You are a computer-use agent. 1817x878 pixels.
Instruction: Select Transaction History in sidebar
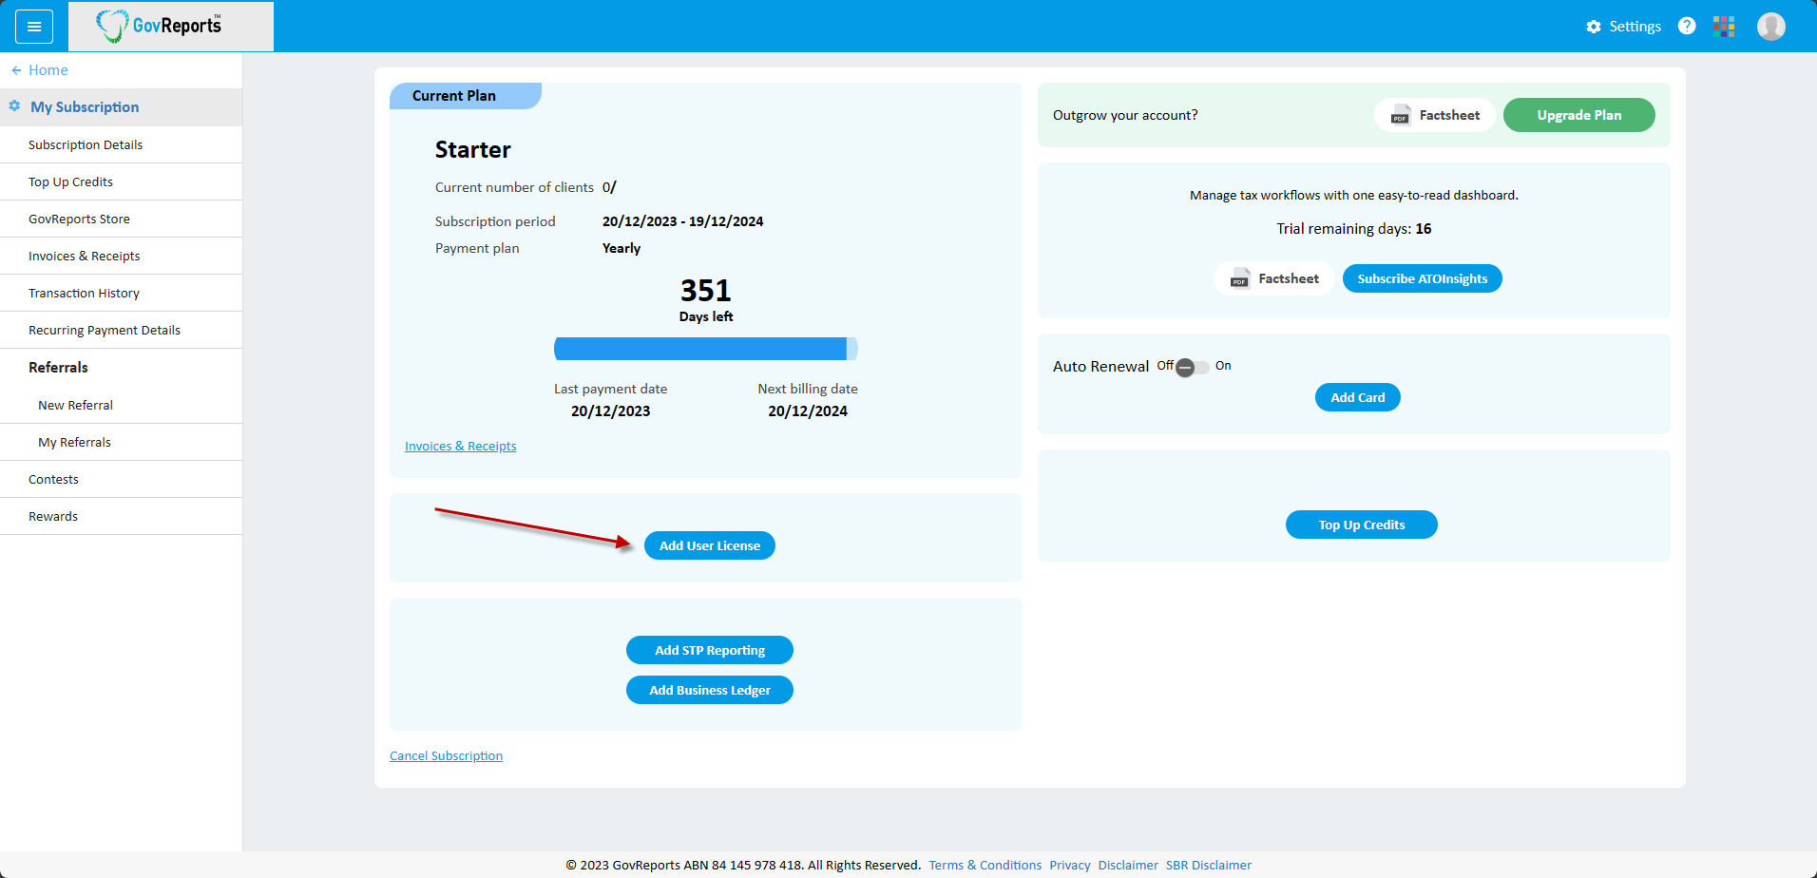84,293
